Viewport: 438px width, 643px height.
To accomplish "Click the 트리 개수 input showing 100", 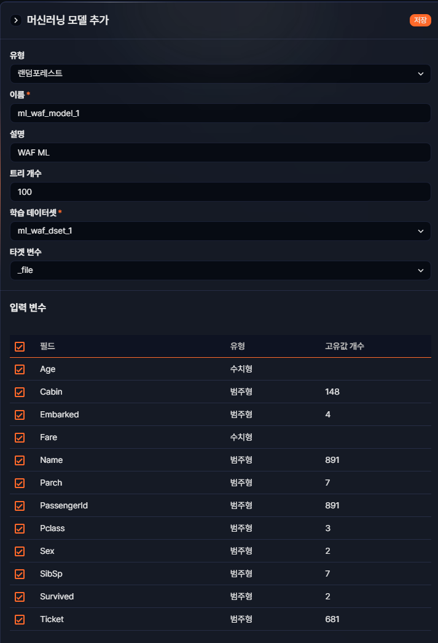I will pos(220,192).
